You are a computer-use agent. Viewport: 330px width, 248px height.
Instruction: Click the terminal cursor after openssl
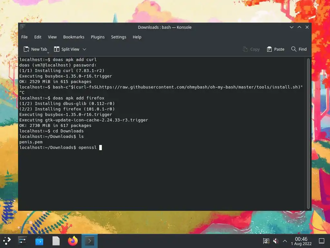pos(101,147)
